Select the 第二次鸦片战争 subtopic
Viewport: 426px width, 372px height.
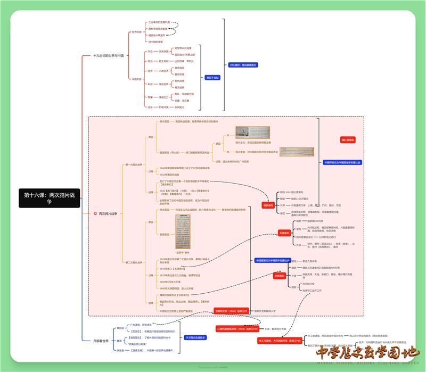pyautogui.click(x=134, y=262)
